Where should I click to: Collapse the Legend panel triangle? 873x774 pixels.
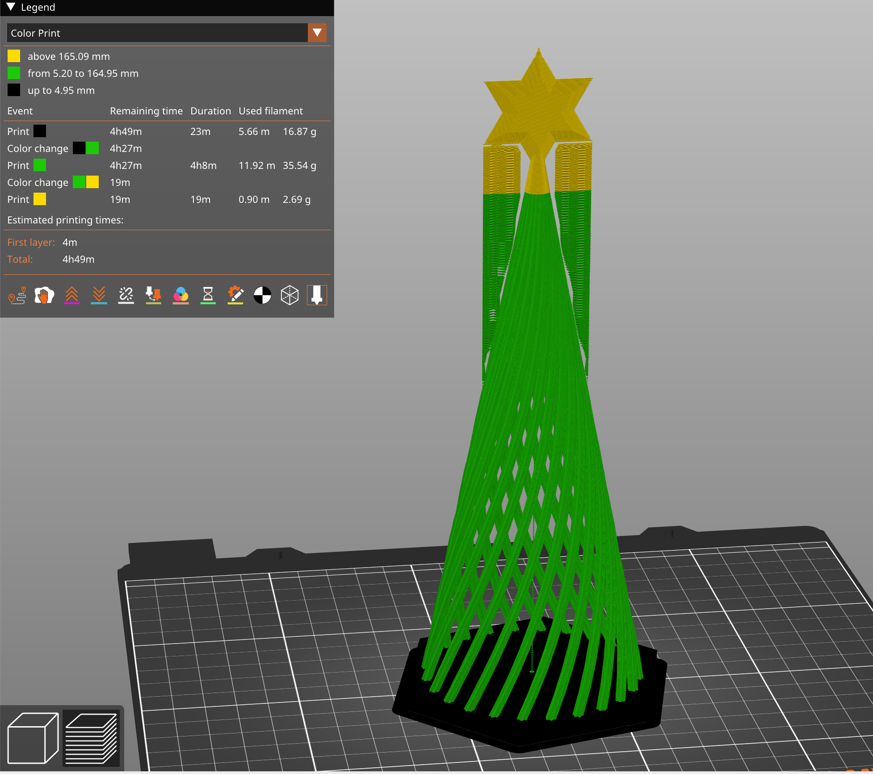(x=11, y=7)
